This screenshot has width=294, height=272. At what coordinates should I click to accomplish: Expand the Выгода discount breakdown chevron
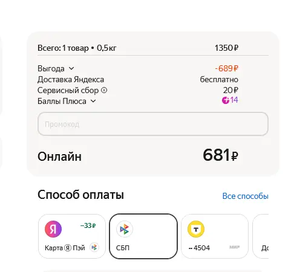(71, 68)
